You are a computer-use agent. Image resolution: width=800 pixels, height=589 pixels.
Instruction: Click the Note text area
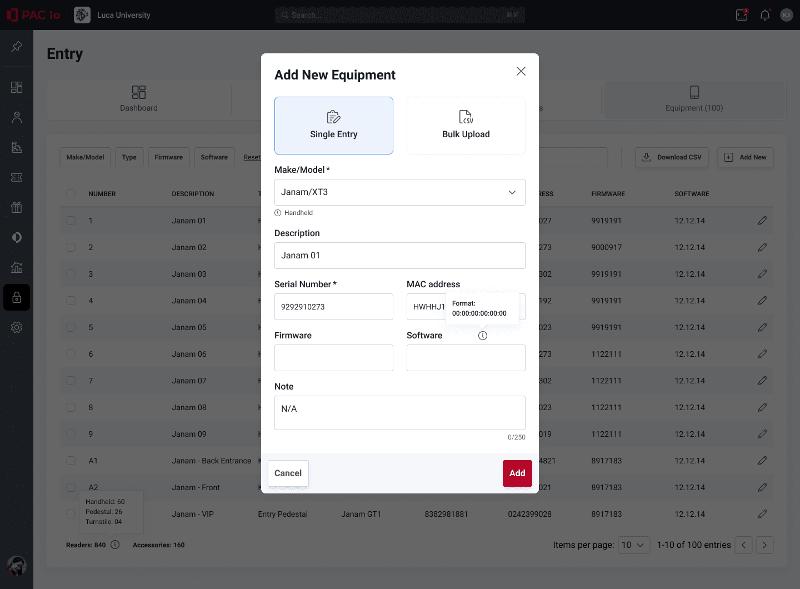tap(400, 413)
